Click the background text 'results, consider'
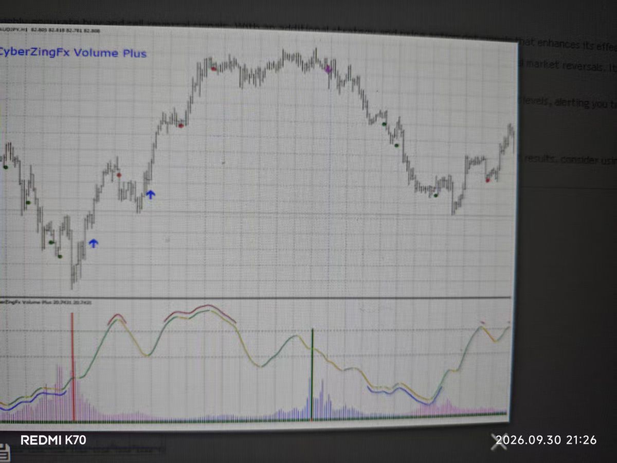 (x=560, y=159)
